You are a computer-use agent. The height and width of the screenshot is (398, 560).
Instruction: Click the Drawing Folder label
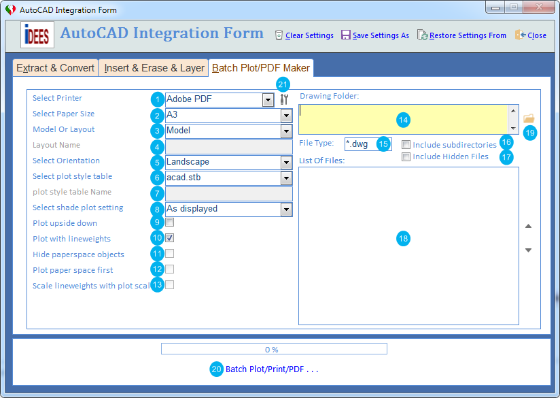330,96
